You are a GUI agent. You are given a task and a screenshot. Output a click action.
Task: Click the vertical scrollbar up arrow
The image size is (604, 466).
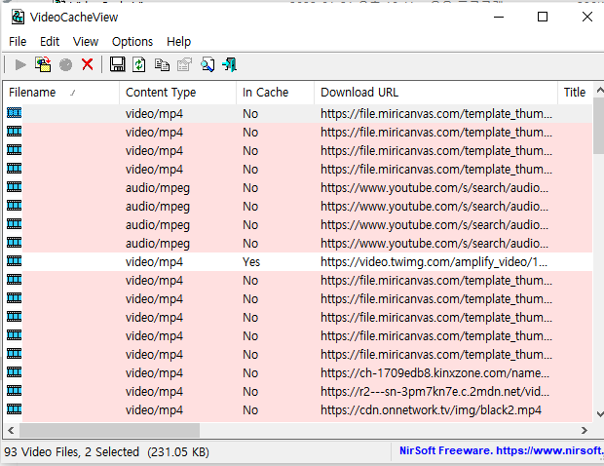[599, 91]
